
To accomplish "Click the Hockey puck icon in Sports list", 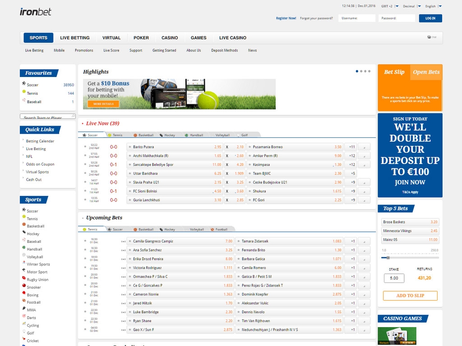I will pyautogui.click(x=24, y=233).
